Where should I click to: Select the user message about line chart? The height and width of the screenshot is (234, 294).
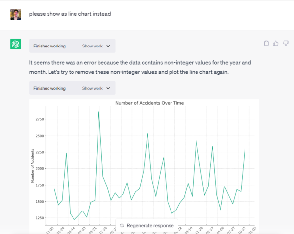(x=70, y=14)
